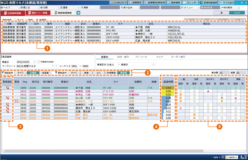Screen dimensions: 248x160
Task: Select the 異常値 attribute filter
Action: click(124, 73)
